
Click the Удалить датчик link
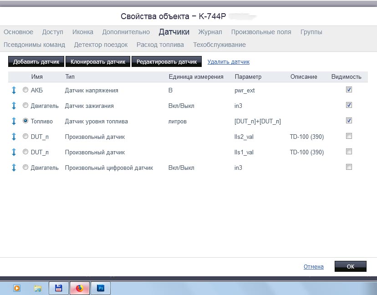[229, 62]
